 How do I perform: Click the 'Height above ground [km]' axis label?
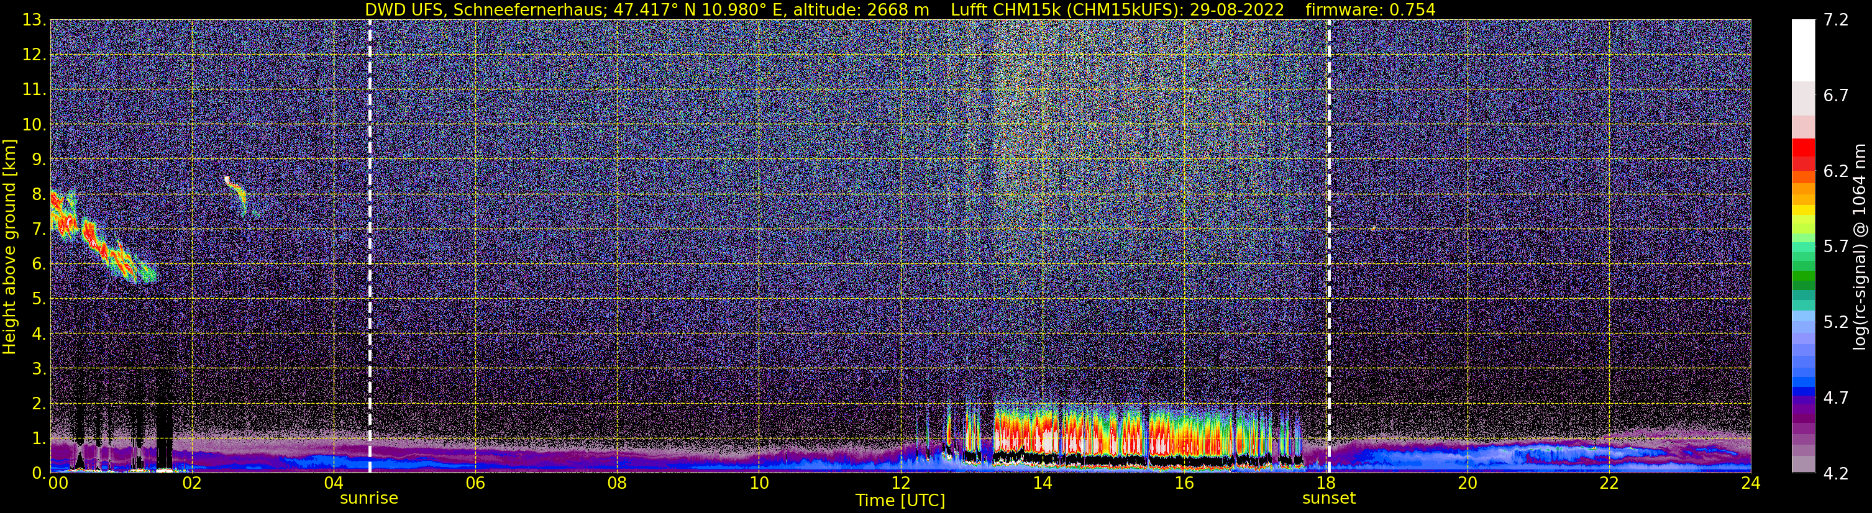click(x=9, y=247)
